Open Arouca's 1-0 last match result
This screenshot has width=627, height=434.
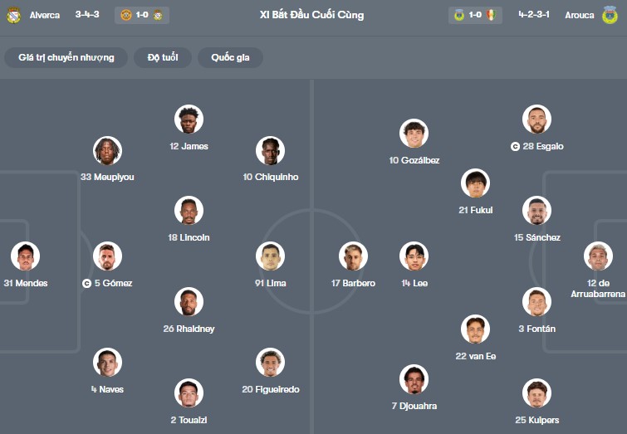[x=475, y=16]
